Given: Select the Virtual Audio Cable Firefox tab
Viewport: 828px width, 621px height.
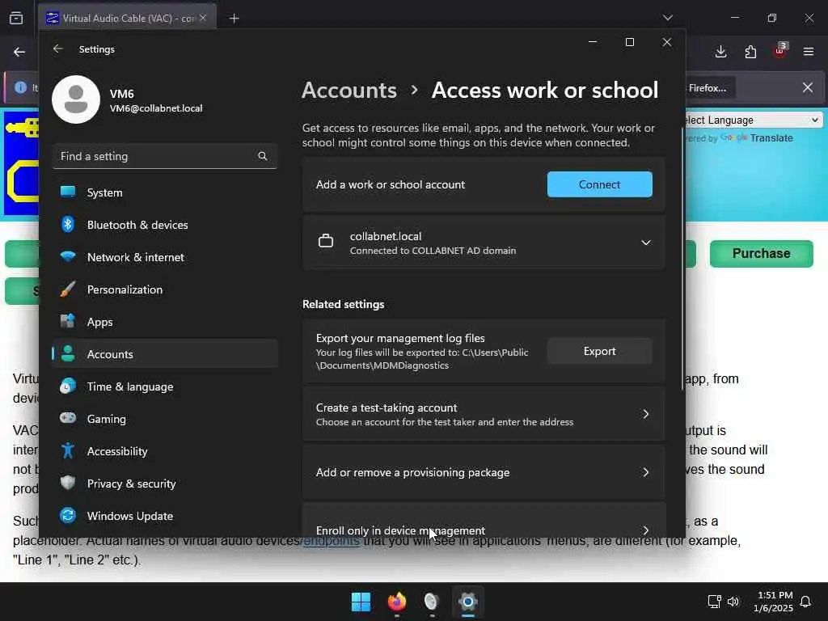Looking at the screenshot, I should click(x=127, y=18).
